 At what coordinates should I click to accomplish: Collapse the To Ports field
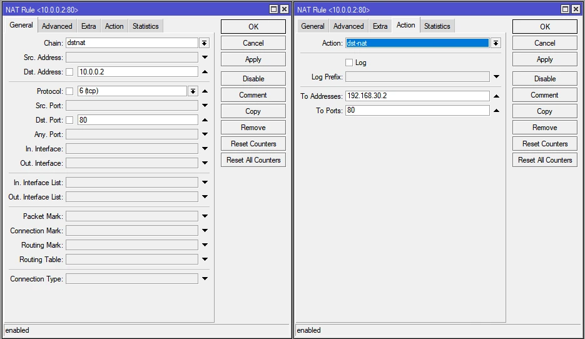tap(496, 111)
